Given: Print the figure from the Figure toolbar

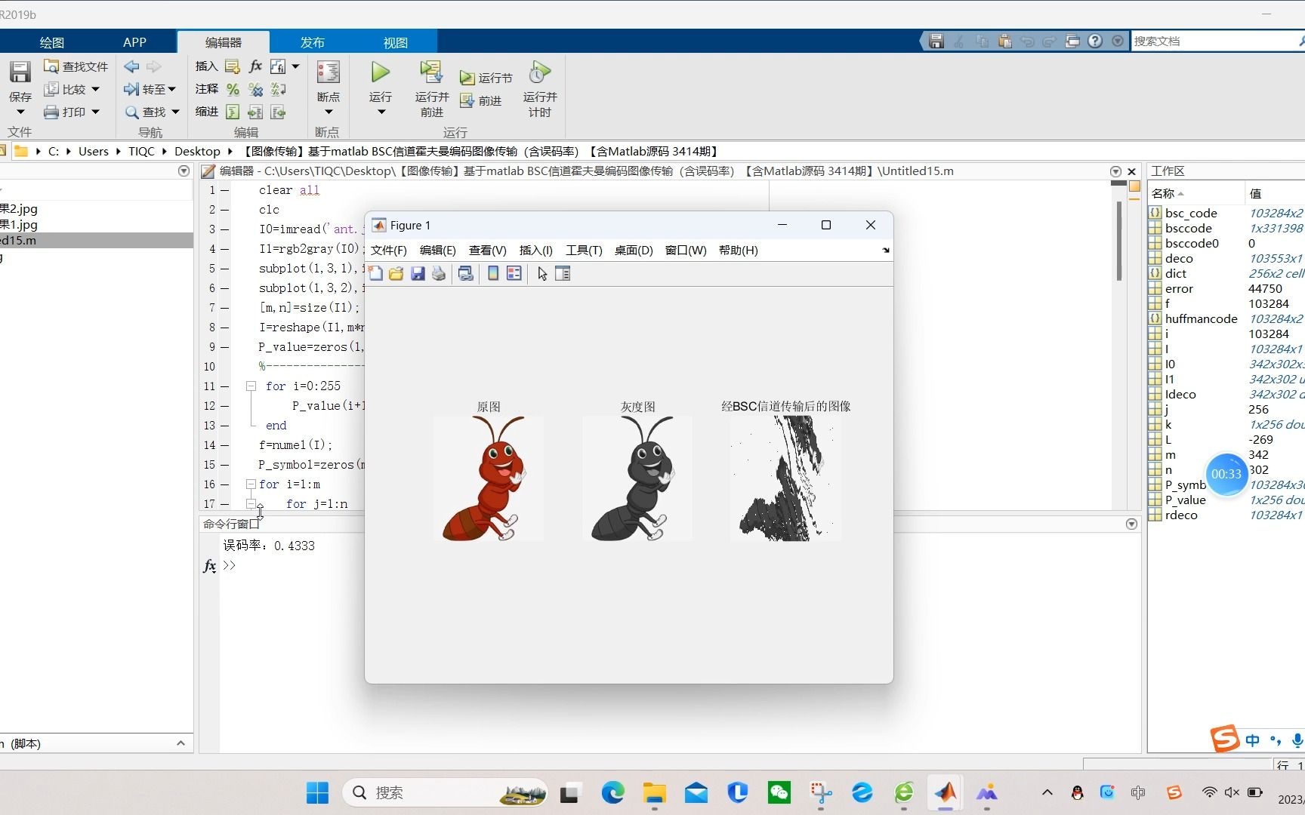Looking at the screenshot, I should 438,273.
